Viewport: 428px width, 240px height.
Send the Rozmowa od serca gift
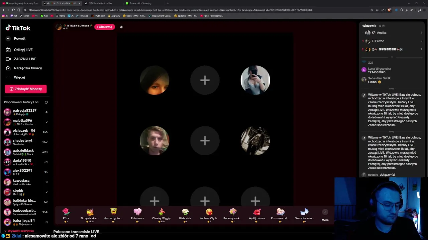coord(281,215)
